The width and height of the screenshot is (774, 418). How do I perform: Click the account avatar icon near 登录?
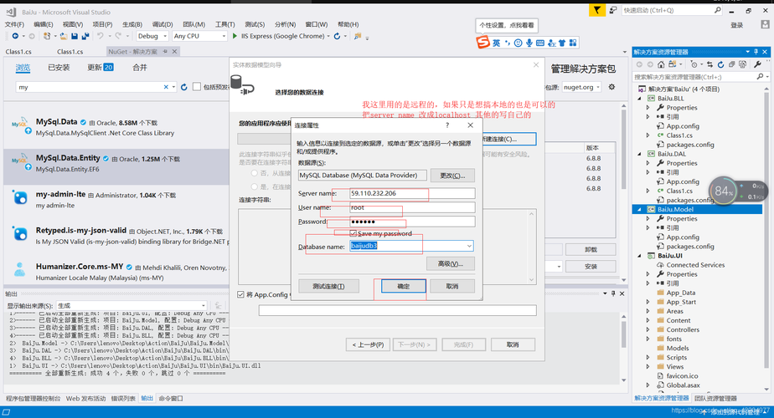tap(765, 24)
